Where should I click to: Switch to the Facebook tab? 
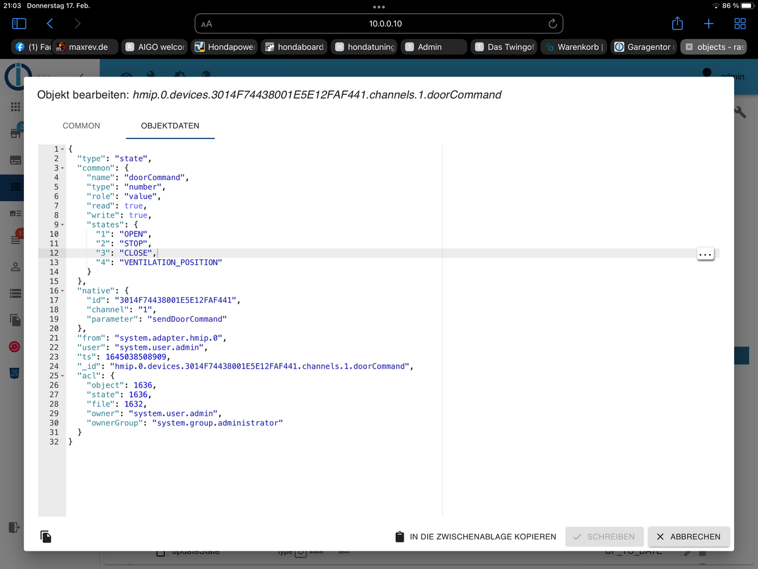(x=32, y=47)
